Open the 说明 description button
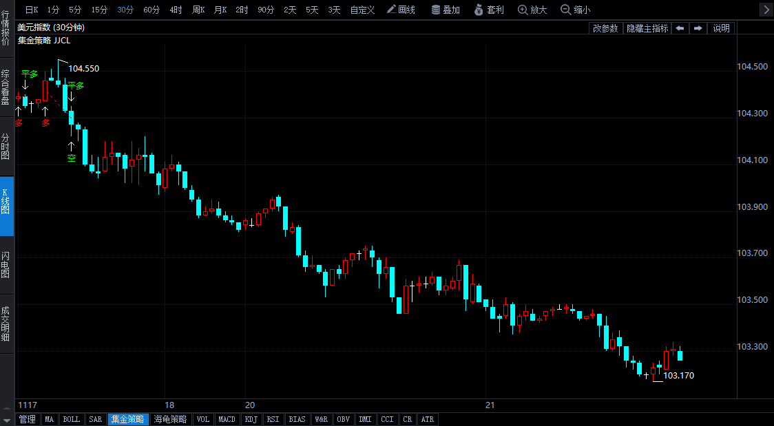The image size is (774, 426). click(721, 28)
